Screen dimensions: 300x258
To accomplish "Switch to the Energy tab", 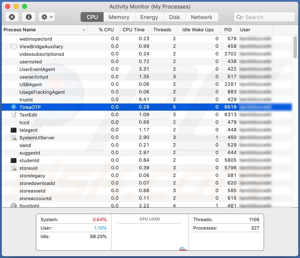I will pyautogui.click(x=149, y=17).
